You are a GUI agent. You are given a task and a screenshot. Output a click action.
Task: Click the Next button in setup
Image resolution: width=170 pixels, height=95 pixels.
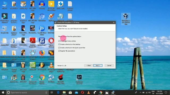click(98, 65)
